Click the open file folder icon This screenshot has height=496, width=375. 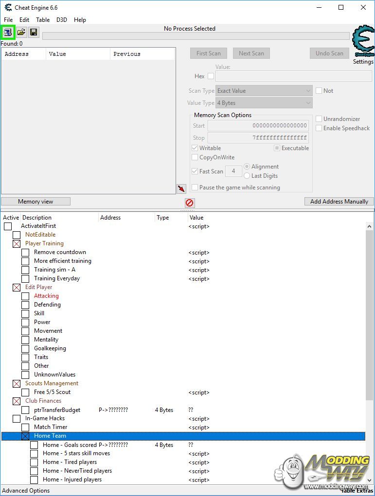21,33
